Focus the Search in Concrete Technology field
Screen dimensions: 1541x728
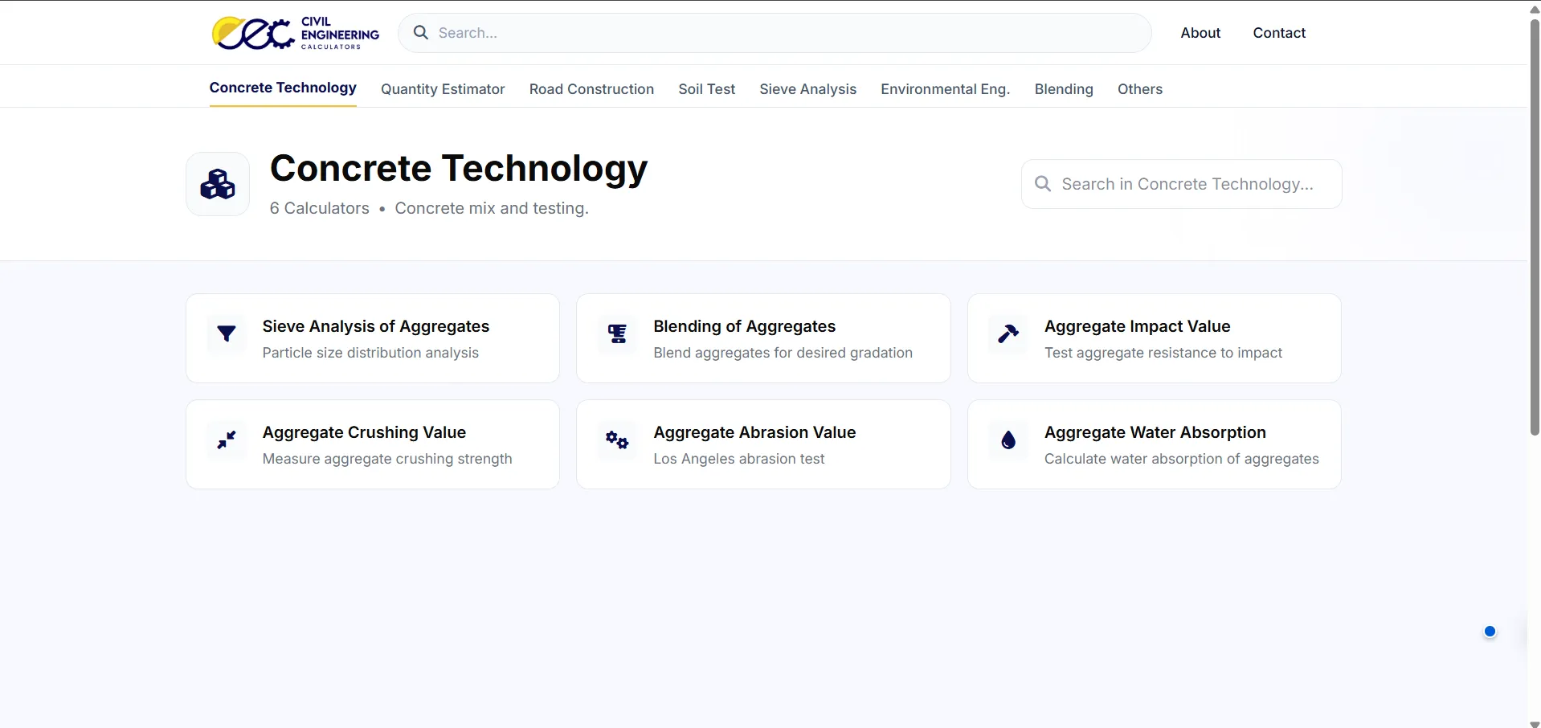[x=1181, y=184]
